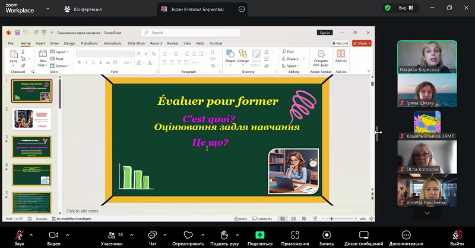Expand audio options arrow next to Звук

coord(31,234)
